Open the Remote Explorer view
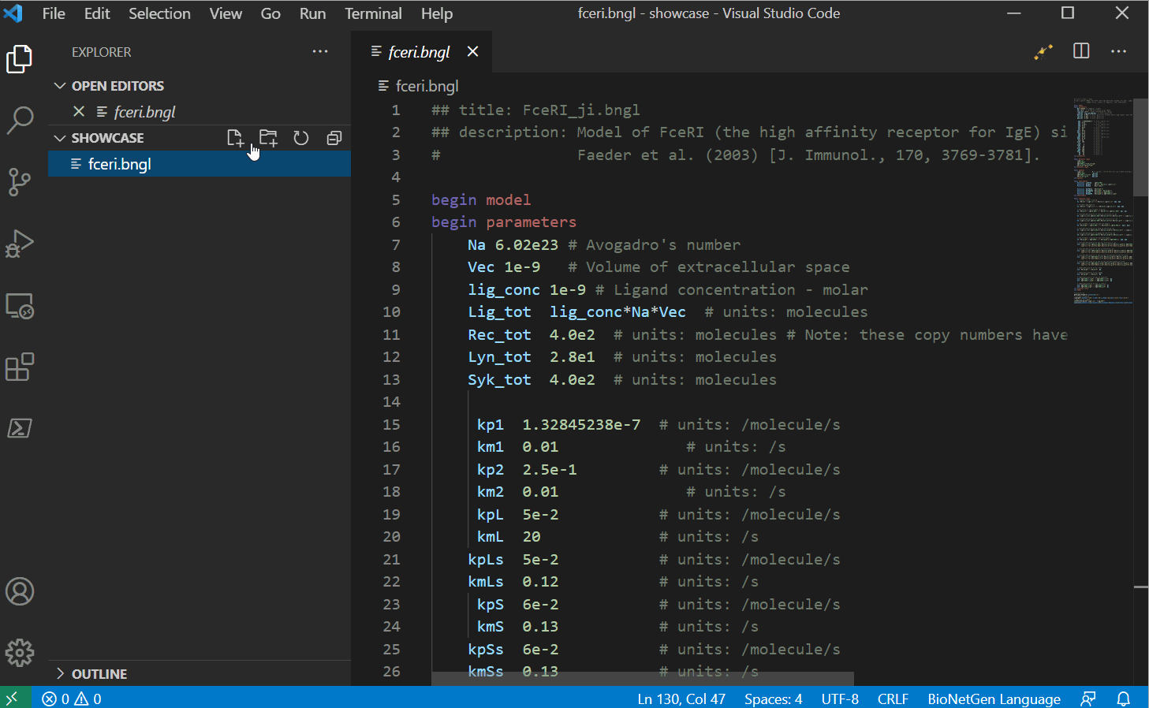The height and width of the screenshot is (708, 1149). (x=19, y=305)
